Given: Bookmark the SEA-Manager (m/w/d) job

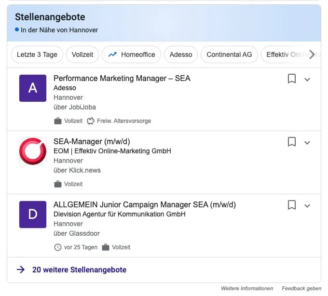Looking at the screenshot, I should click(292, 142).
